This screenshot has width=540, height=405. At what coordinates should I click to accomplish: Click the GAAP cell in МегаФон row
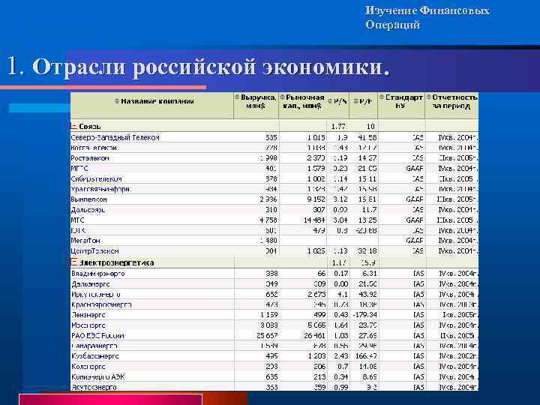[x=415, y=241]
